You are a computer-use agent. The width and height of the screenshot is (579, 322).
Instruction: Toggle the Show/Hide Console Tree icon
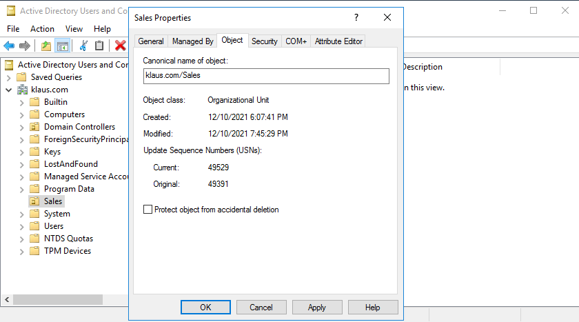pyautogui.click(x=62, y=46)
